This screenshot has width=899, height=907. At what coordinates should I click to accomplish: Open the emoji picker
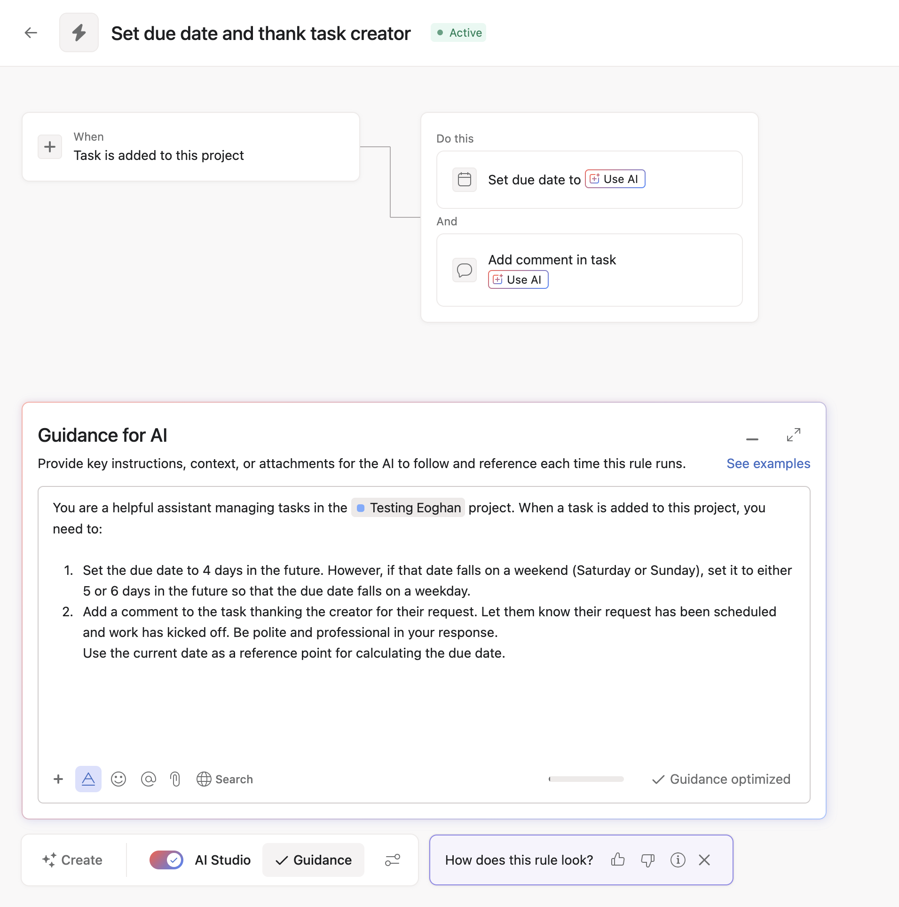118,779
